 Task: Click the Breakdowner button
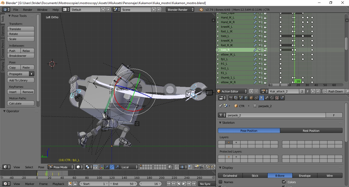coord(21,56)
